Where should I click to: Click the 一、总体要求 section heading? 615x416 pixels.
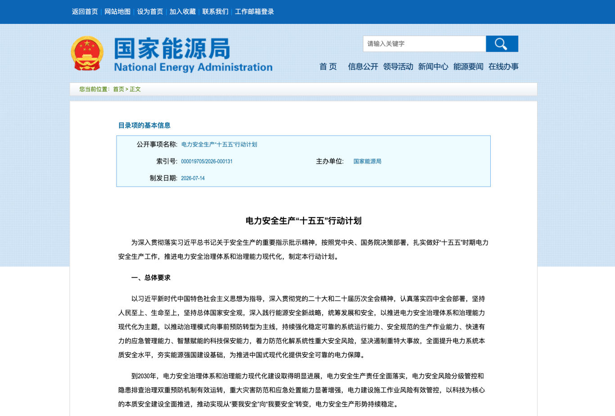151,278
